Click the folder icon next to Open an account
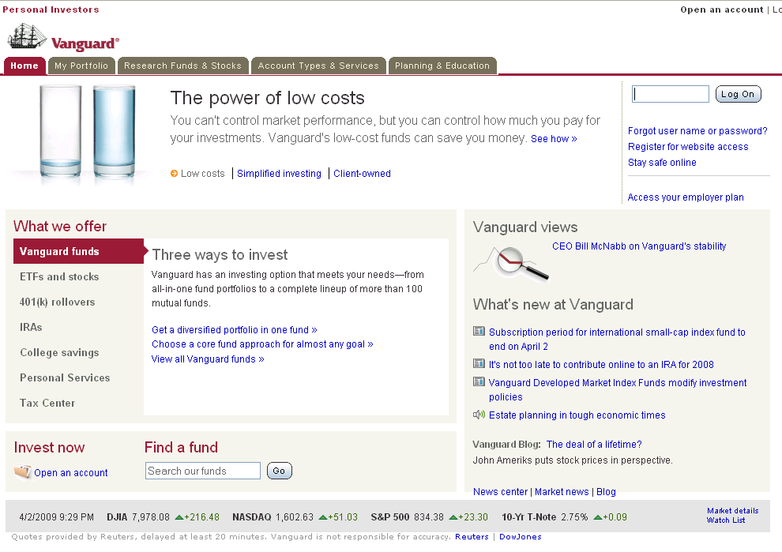782x552 pixels. coord(22,471)
